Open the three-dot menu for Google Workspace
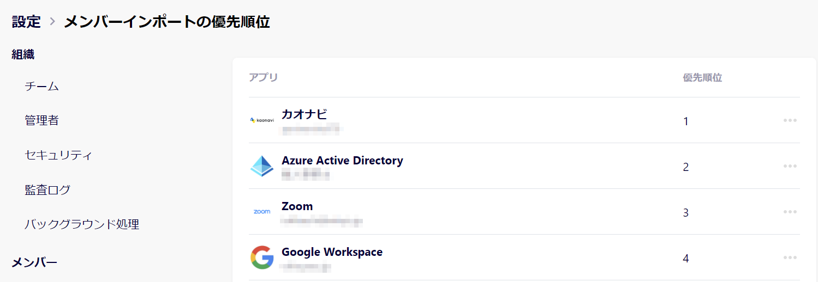Screen dimensions: 818x282 [x=790, y=258]
